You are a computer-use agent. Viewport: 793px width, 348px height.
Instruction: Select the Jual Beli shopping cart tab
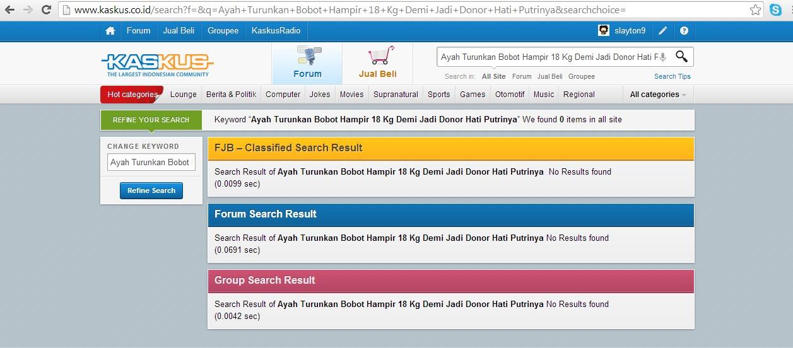tap(377, 64)
